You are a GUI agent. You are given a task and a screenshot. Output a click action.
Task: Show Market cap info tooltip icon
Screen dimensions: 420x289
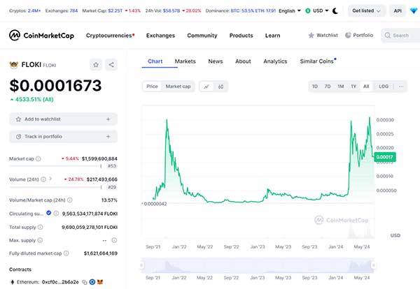click(x=38, y=159)
